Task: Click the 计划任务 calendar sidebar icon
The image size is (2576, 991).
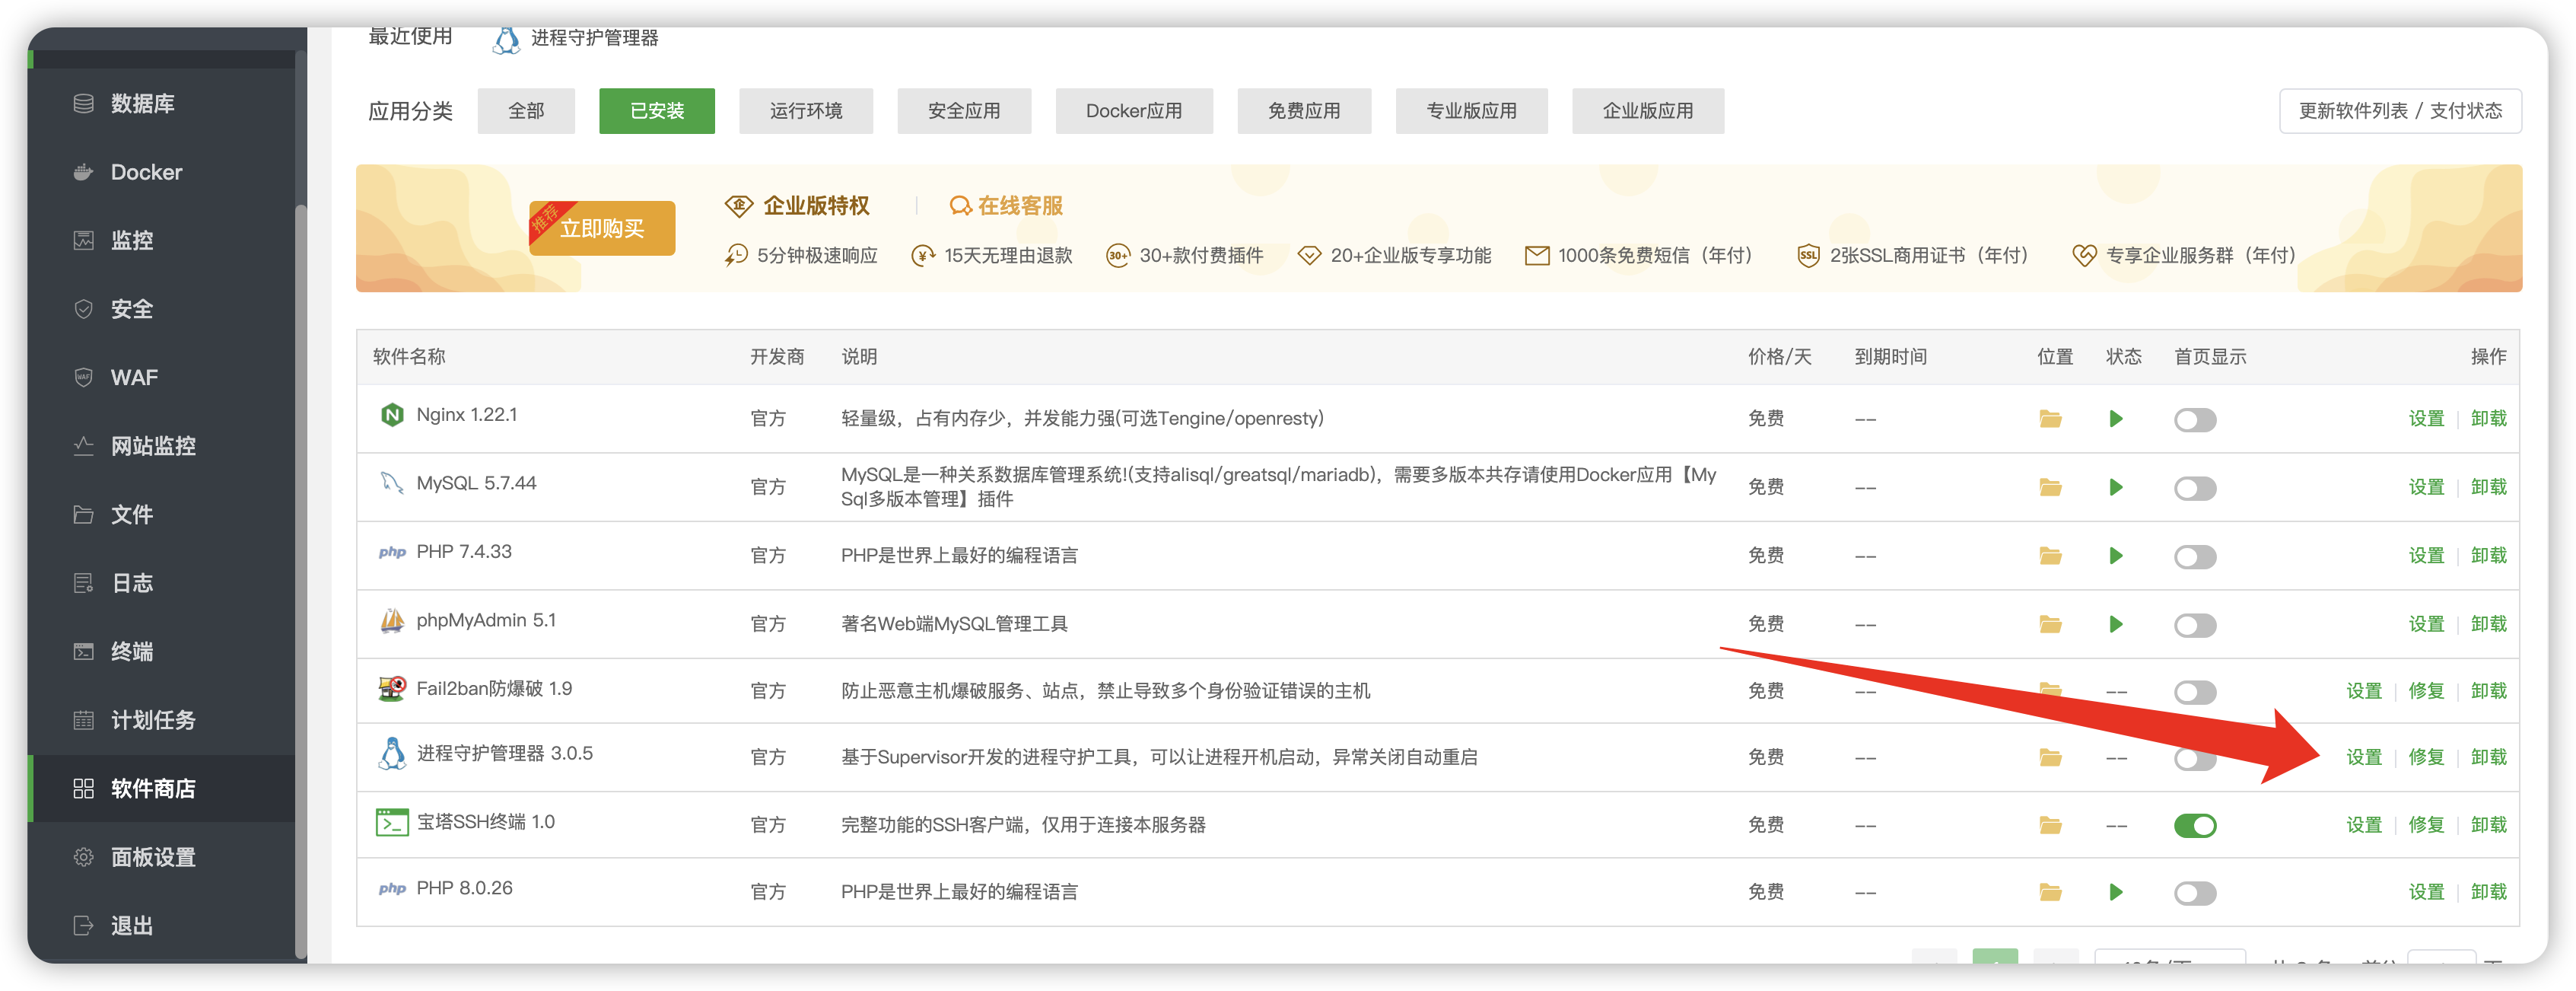Action: click(84, 720)
